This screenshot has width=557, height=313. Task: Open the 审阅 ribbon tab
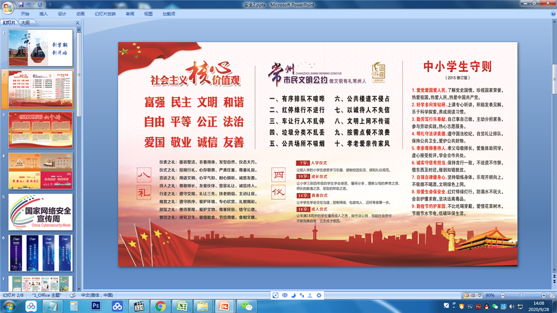pos(129,14)
